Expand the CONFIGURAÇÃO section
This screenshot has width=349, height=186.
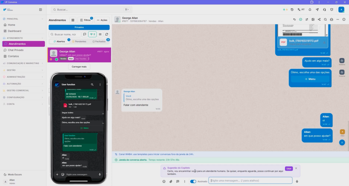(23, 97)
